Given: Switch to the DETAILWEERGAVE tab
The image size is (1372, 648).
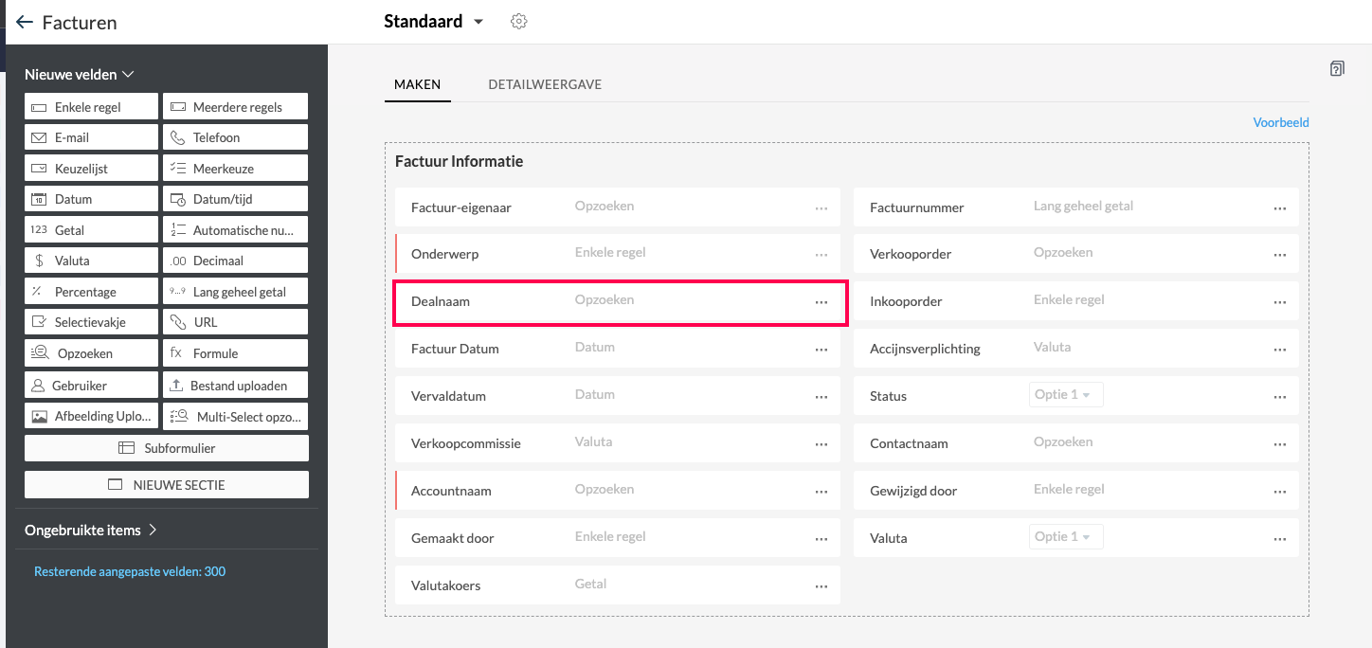Looking at the screenshot, I should 545,84.
